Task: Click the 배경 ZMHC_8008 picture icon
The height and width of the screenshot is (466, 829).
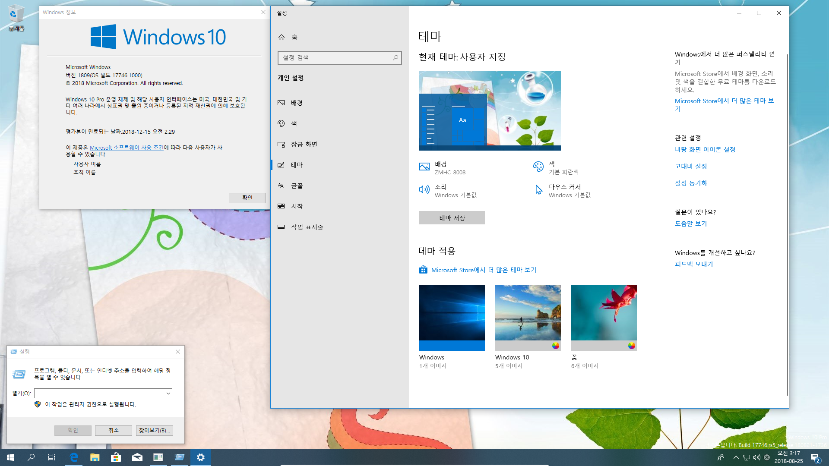Action: (424, 167)
